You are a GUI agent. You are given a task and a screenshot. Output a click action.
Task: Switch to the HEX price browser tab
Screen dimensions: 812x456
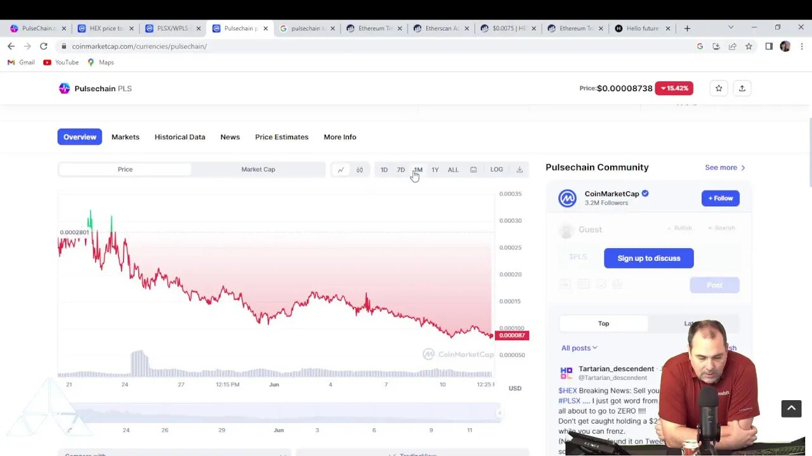point(105,28)
